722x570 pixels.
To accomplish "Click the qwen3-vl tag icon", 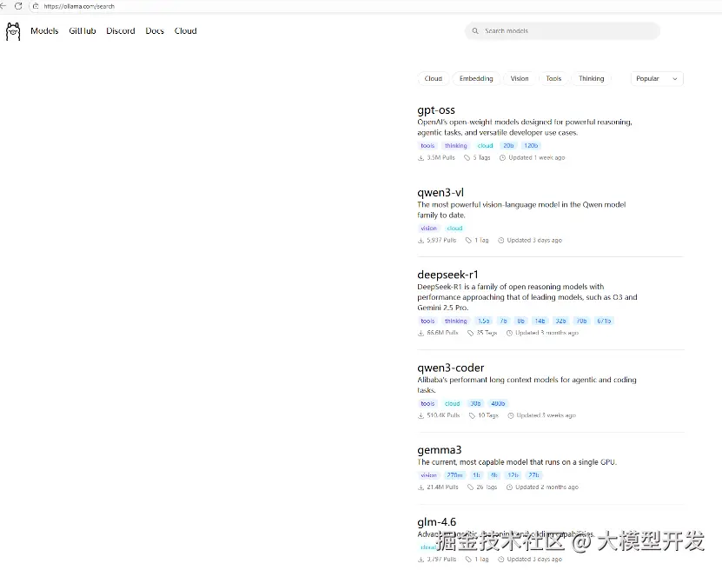I will tap(468, 241).
